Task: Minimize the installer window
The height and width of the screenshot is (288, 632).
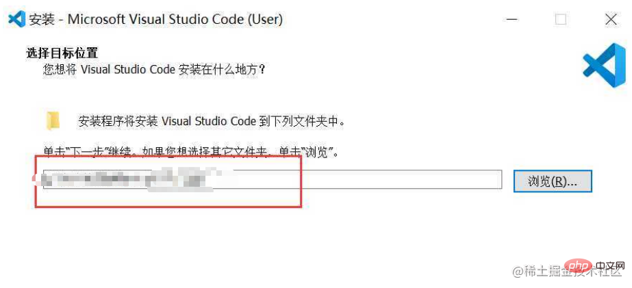Action: (512, 19)
